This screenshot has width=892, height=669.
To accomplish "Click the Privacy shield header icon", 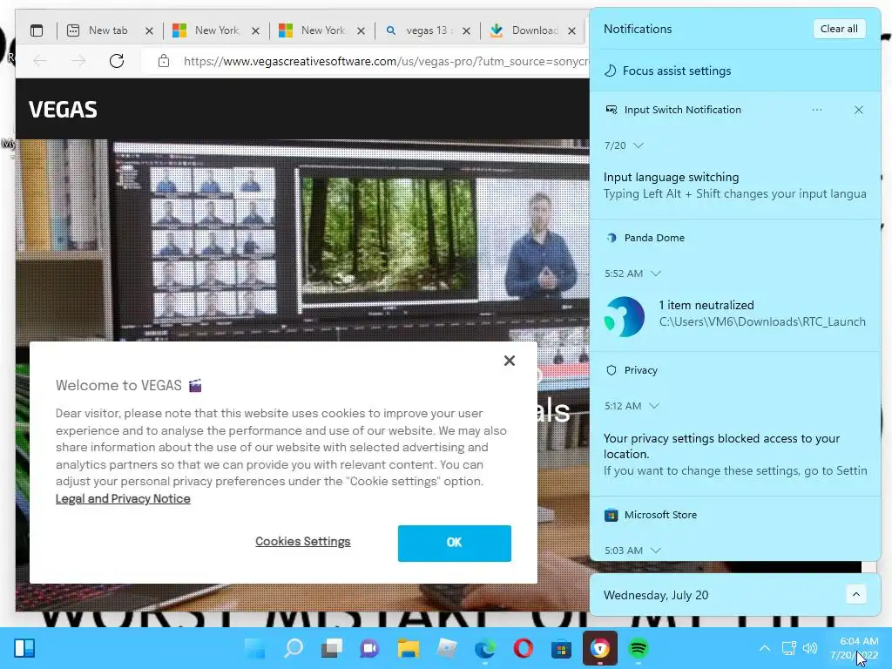I will tap(612, 370).
